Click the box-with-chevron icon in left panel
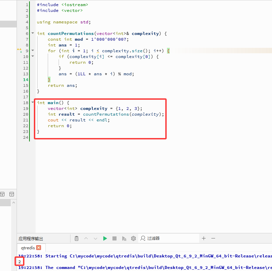This screenshot has width=272, height=271. pyautogui.click(x=12, y=194)
